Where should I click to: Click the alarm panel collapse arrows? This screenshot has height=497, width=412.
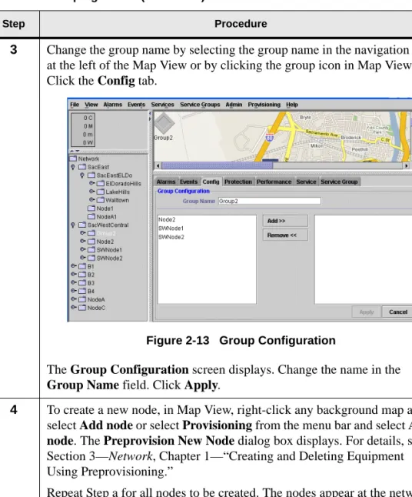(75, 152)
